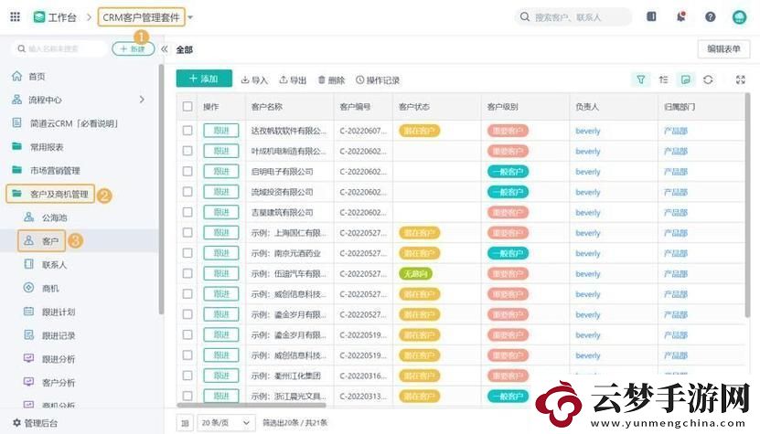Check the row for 达孜帆软软件有限公司
Image resolution: width=760 pixels, height=434 pixels.
click(x=187, y=131)
